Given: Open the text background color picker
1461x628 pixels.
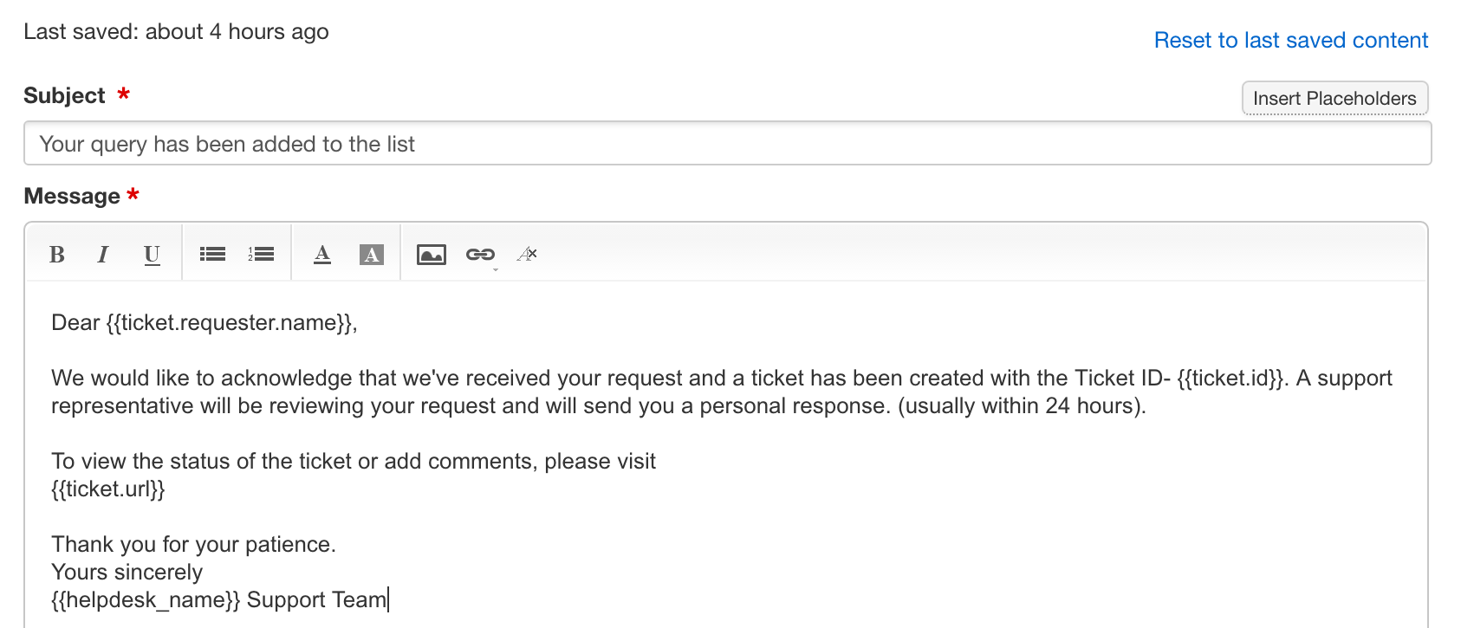Looking at the screenshot, I should [x=371, y=255].
